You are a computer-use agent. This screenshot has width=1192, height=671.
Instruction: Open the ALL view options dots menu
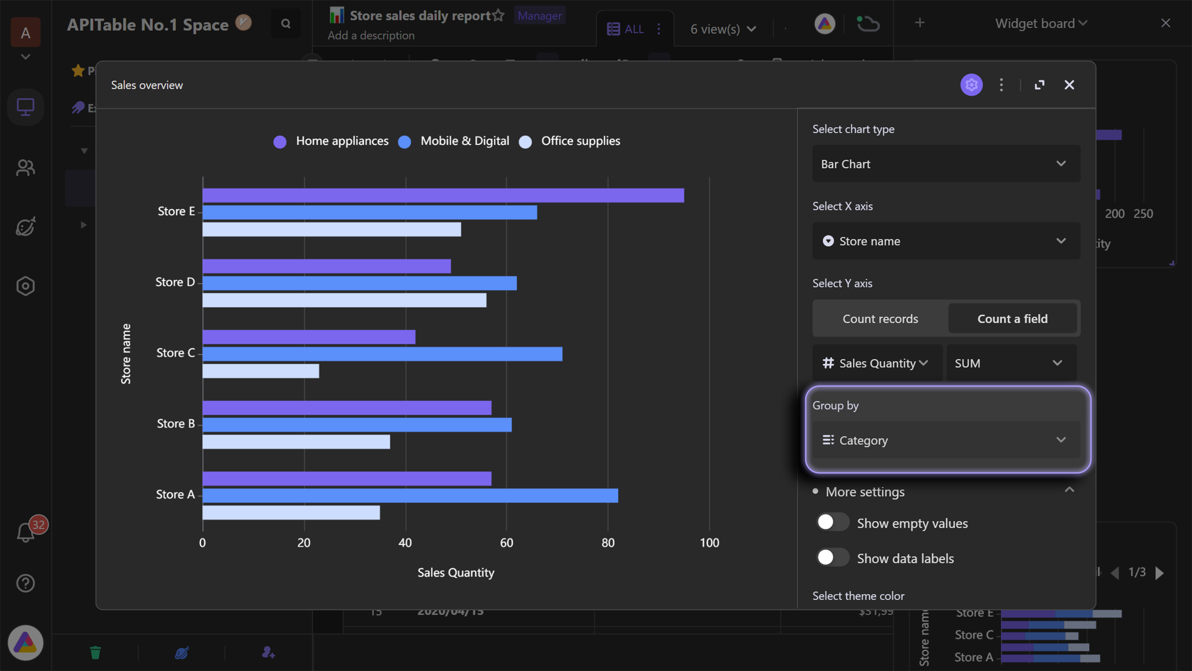(659, 29)
